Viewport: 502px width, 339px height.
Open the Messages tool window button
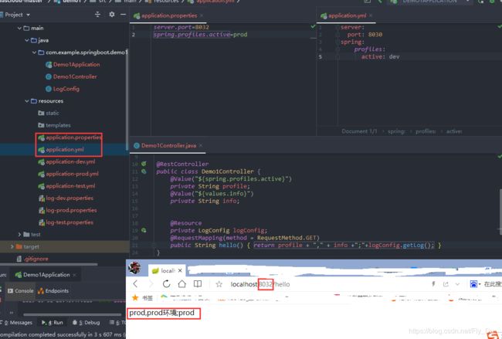click(17, 322)
